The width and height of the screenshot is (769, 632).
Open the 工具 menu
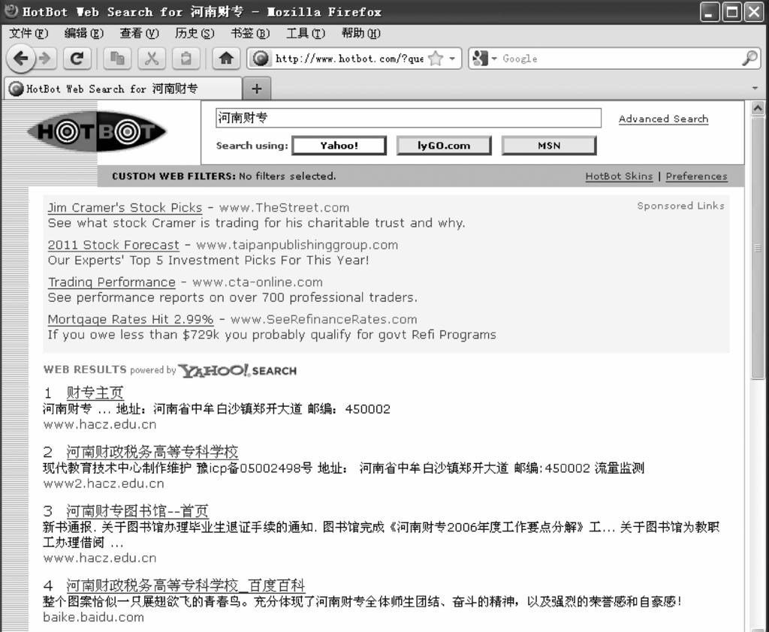click(x=306, y=33)
